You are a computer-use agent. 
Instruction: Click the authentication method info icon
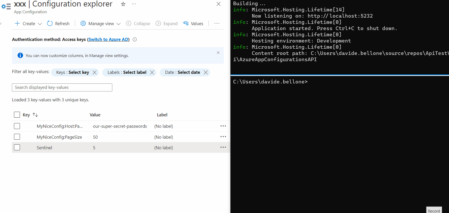coord(135,39)
